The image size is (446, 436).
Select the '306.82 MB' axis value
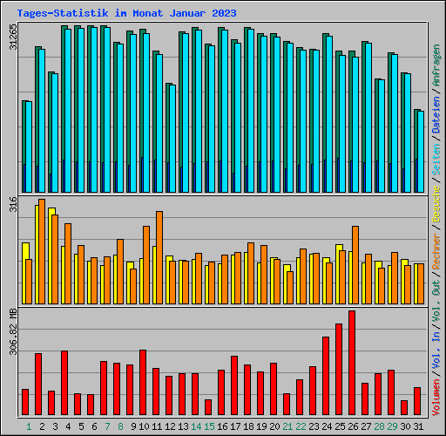pyautogui.click(x=13, y=332)
